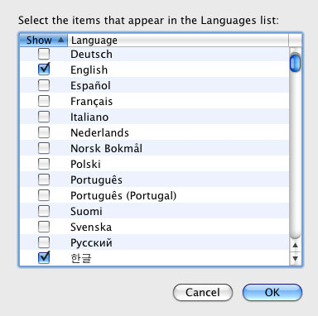Check the Suomi checkbox
The width and height of the screenshot is (318, 316).
[44, 211]
